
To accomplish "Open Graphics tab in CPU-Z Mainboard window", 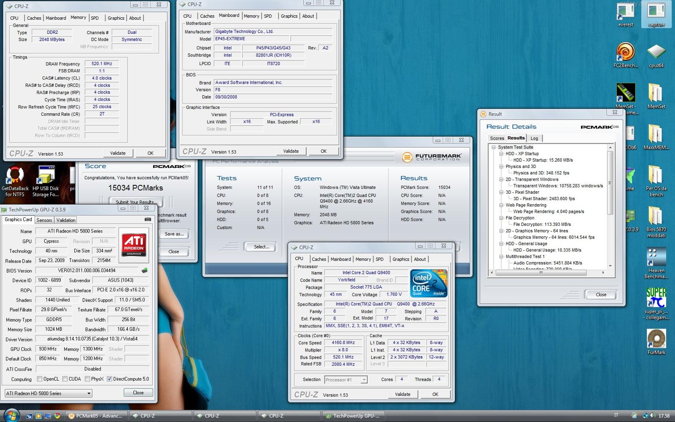I will click(289, 16).
